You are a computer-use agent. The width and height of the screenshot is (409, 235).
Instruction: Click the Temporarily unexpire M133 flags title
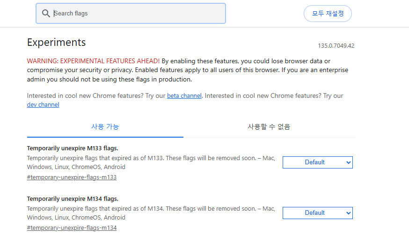click(73, 148)
